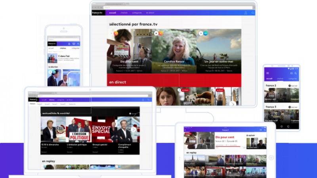
Task: Click next arrow on en direct carousel
Action: [x=233, y=104]
